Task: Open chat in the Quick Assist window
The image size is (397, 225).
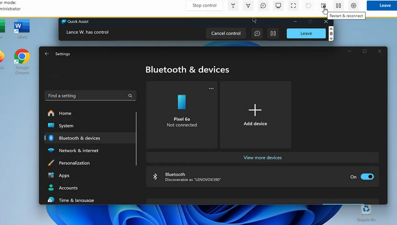Action: coord(257,33)
